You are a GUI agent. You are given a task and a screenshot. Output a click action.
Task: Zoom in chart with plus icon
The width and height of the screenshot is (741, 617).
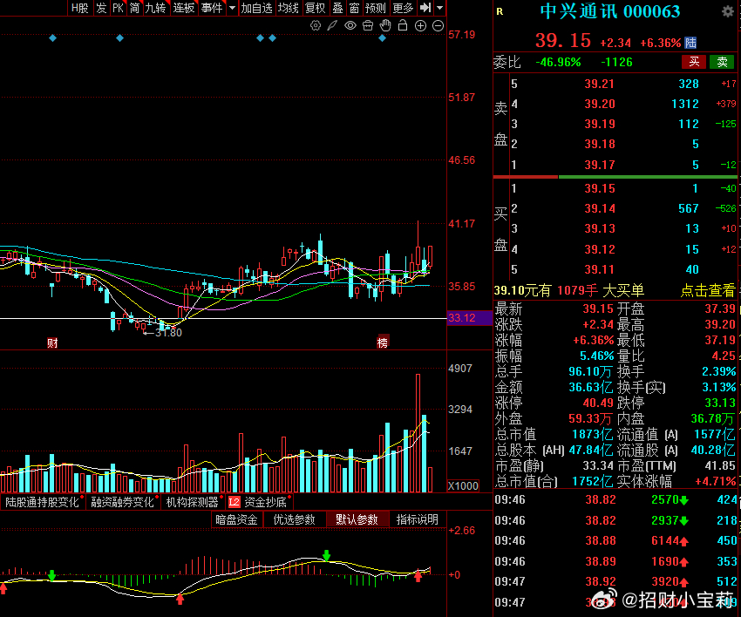[x=420, y=26]
